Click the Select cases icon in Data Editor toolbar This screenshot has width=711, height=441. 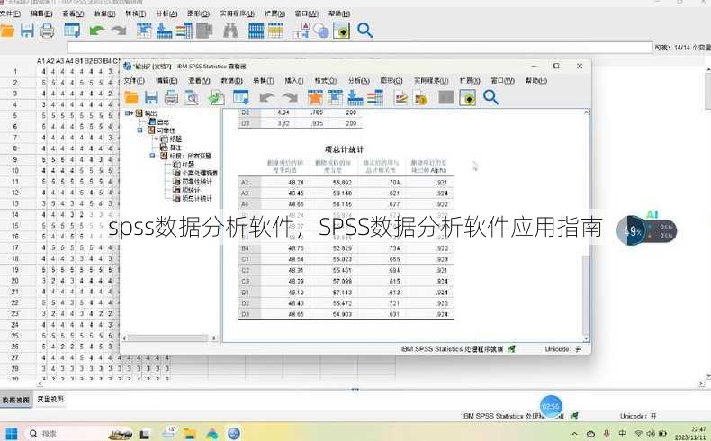tap(275, 31)
